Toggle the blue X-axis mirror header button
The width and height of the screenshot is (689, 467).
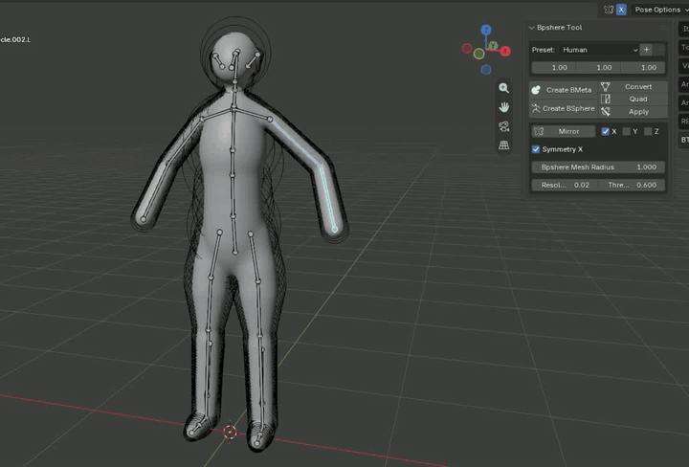621,10
